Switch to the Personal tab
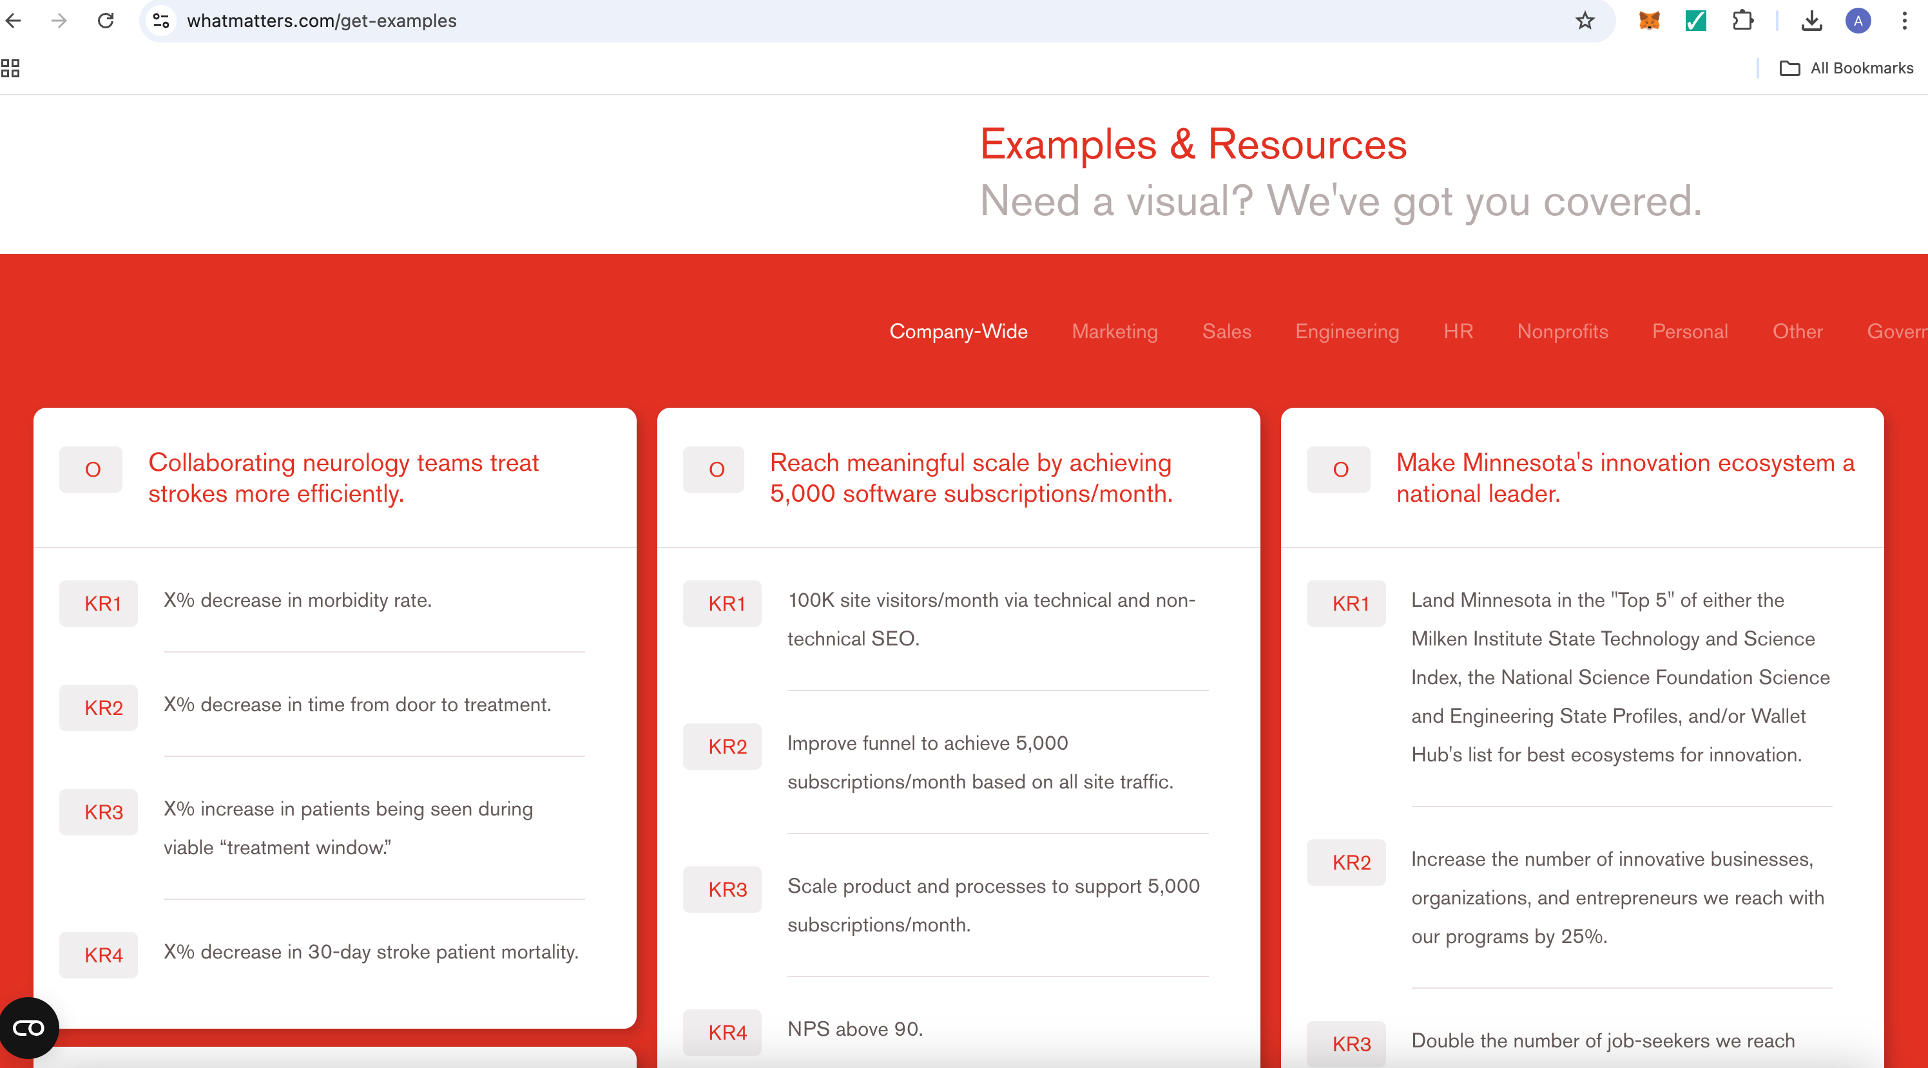 (1690, 331)
